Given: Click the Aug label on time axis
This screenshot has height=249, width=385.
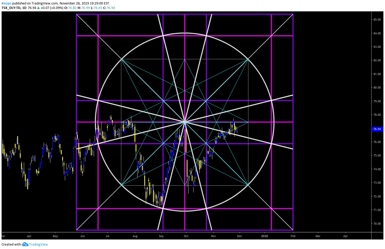Looking at the screenshot, I should coord(135,236).
